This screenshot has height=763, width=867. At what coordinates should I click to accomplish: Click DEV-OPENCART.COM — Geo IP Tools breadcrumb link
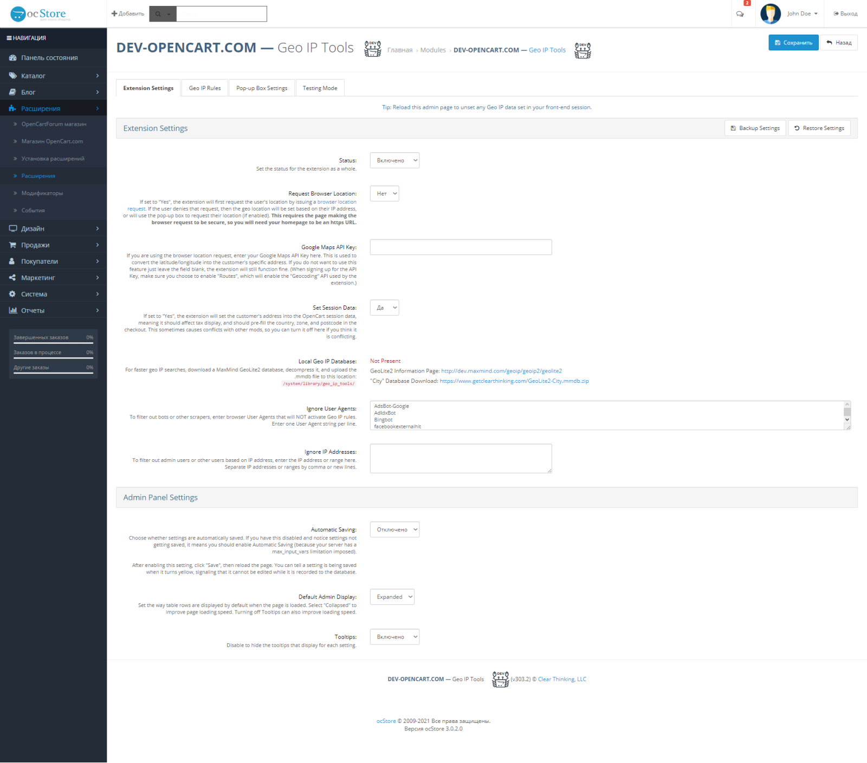point(509,50)
